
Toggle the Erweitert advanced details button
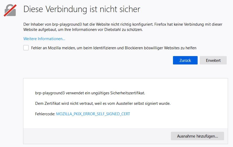(x=213, y=60)
